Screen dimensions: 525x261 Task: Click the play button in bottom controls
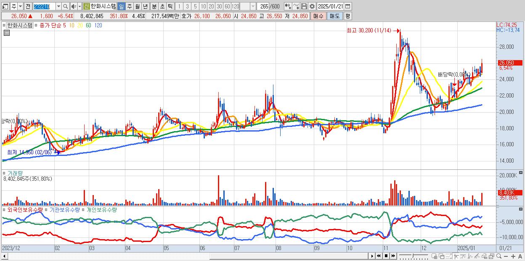click(x=372, y=256)
